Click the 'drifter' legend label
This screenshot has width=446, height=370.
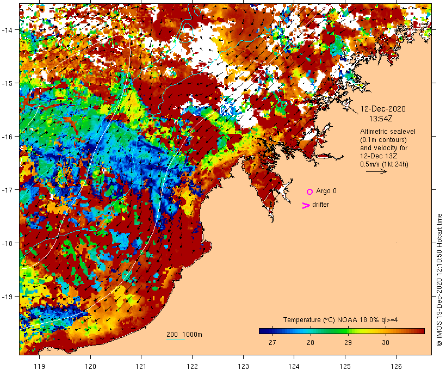(320, 205)
